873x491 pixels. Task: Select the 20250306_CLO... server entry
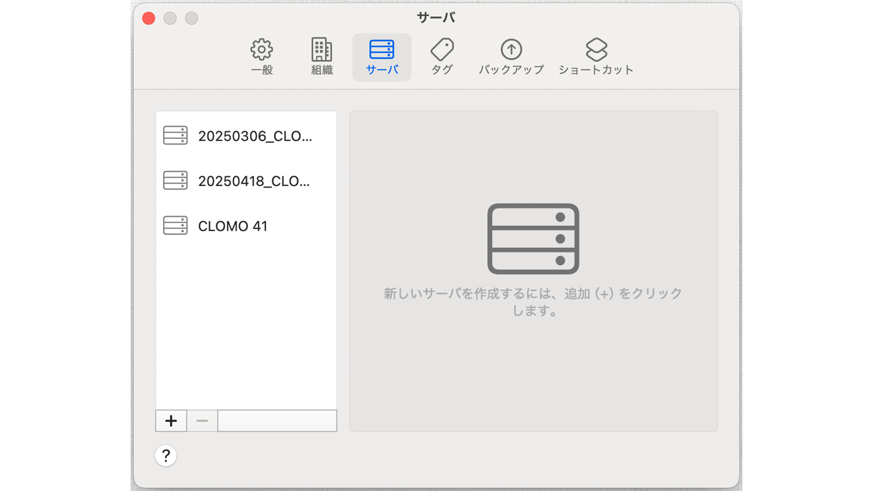coord(246,136)
